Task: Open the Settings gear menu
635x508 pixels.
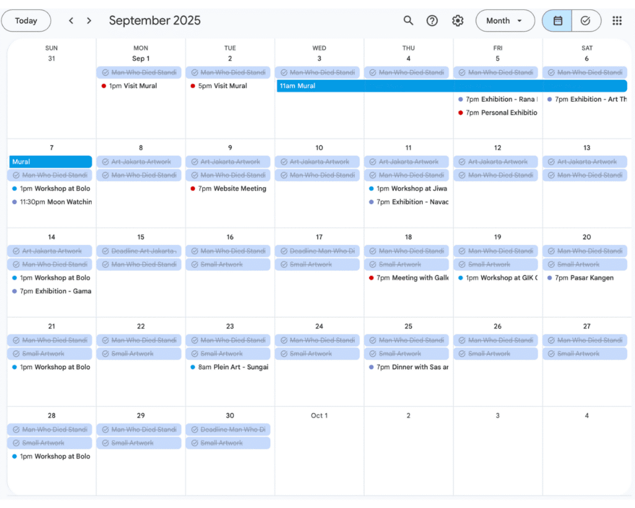Action: pos(458,20)
